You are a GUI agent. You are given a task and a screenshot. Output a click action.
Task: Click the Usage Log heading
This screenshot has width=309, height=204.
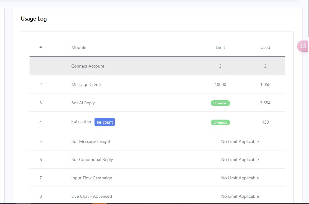[34, 19]
